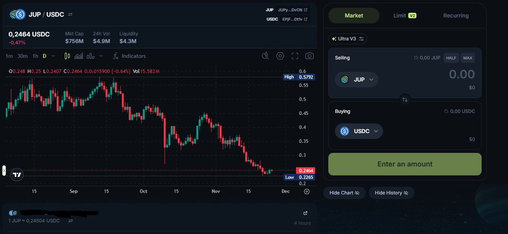Open the JUP selling token selector
508x234 pixels.
(356, 80)
